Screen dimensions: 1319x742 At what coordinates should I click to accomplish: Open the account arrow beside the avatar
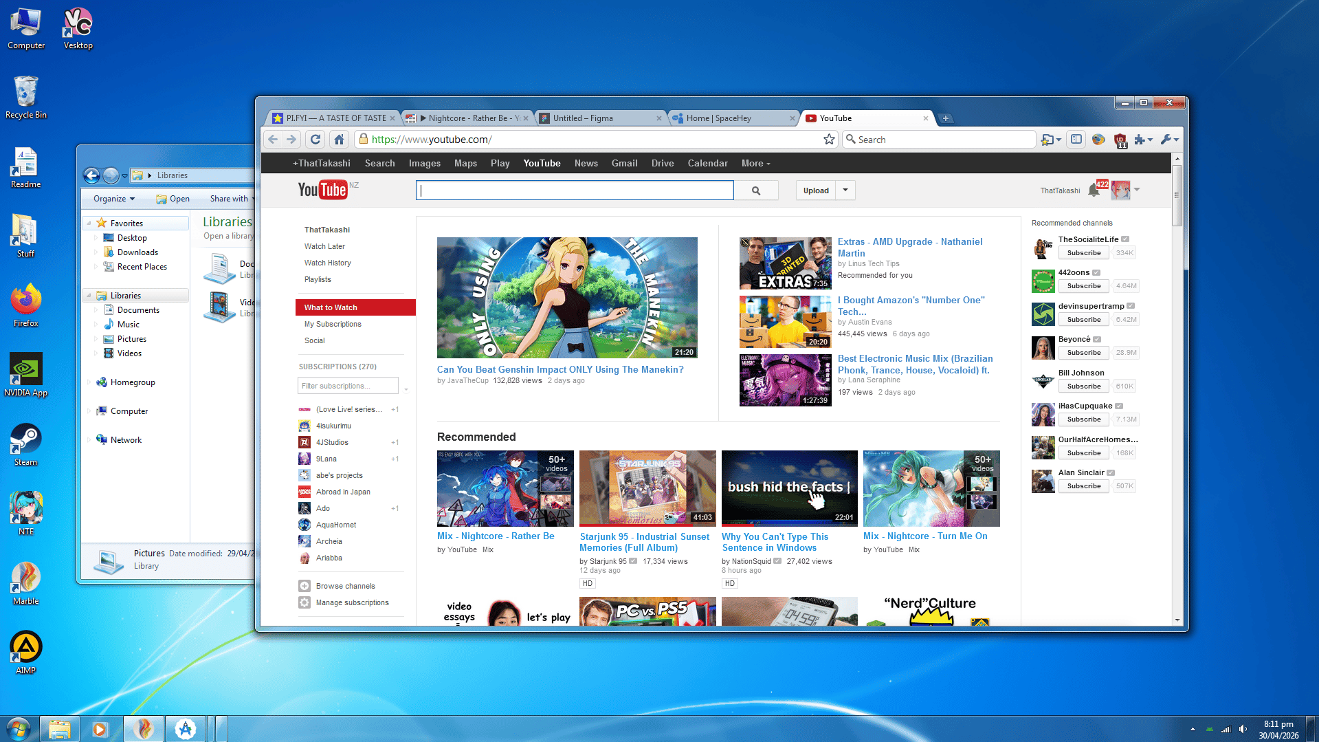pyautogui.click(x=1137, y=190)
